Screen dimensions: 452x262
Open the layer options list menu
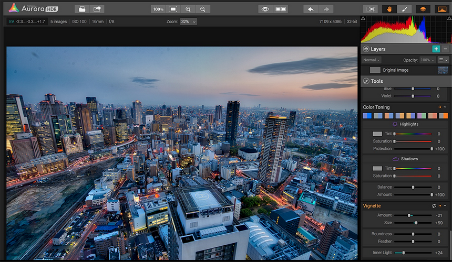click(x=444, y=60)
